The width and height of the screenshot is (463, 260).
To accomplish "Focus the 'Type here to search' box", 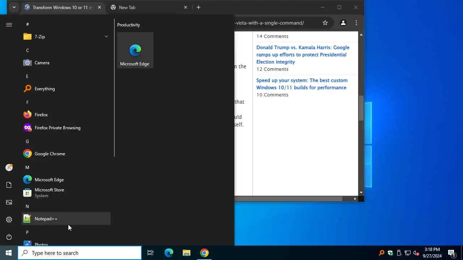I will [80, 253].
